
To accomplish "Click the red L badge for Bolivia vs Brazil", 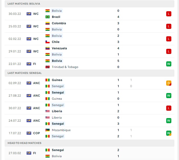I will tap(169, 14).
